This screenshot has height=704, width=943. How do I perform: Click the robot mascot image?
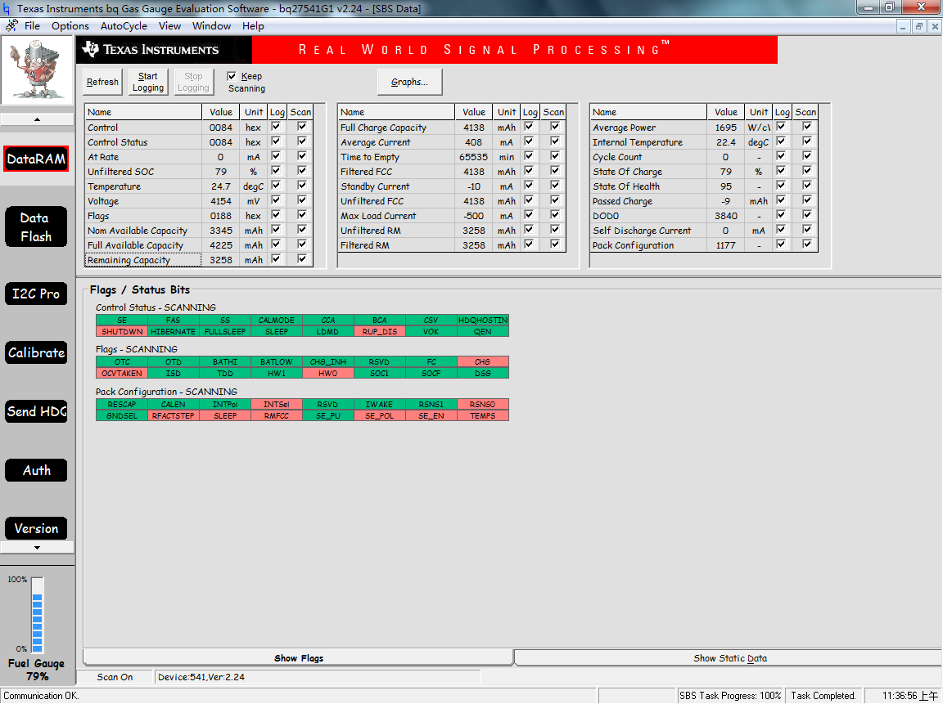37,70
